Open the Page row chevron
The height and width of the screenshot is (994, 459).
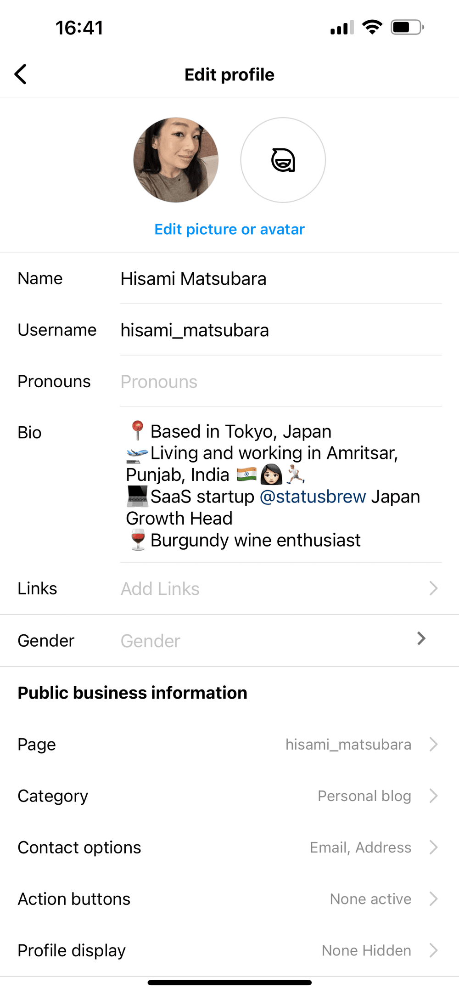coord(433,744)
